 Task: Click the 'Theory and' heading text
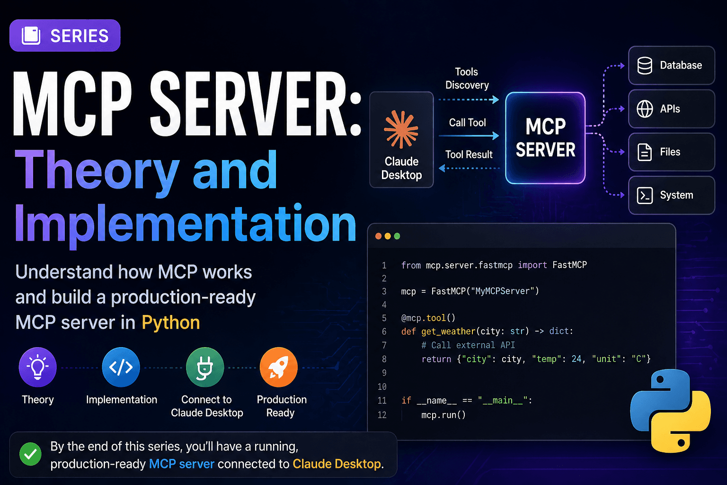coord(146,172)
